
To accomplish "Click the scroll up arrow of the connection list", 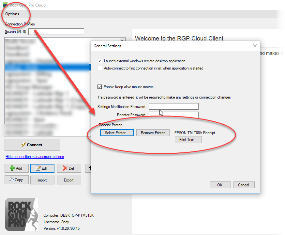I will (x=122, y=39).
